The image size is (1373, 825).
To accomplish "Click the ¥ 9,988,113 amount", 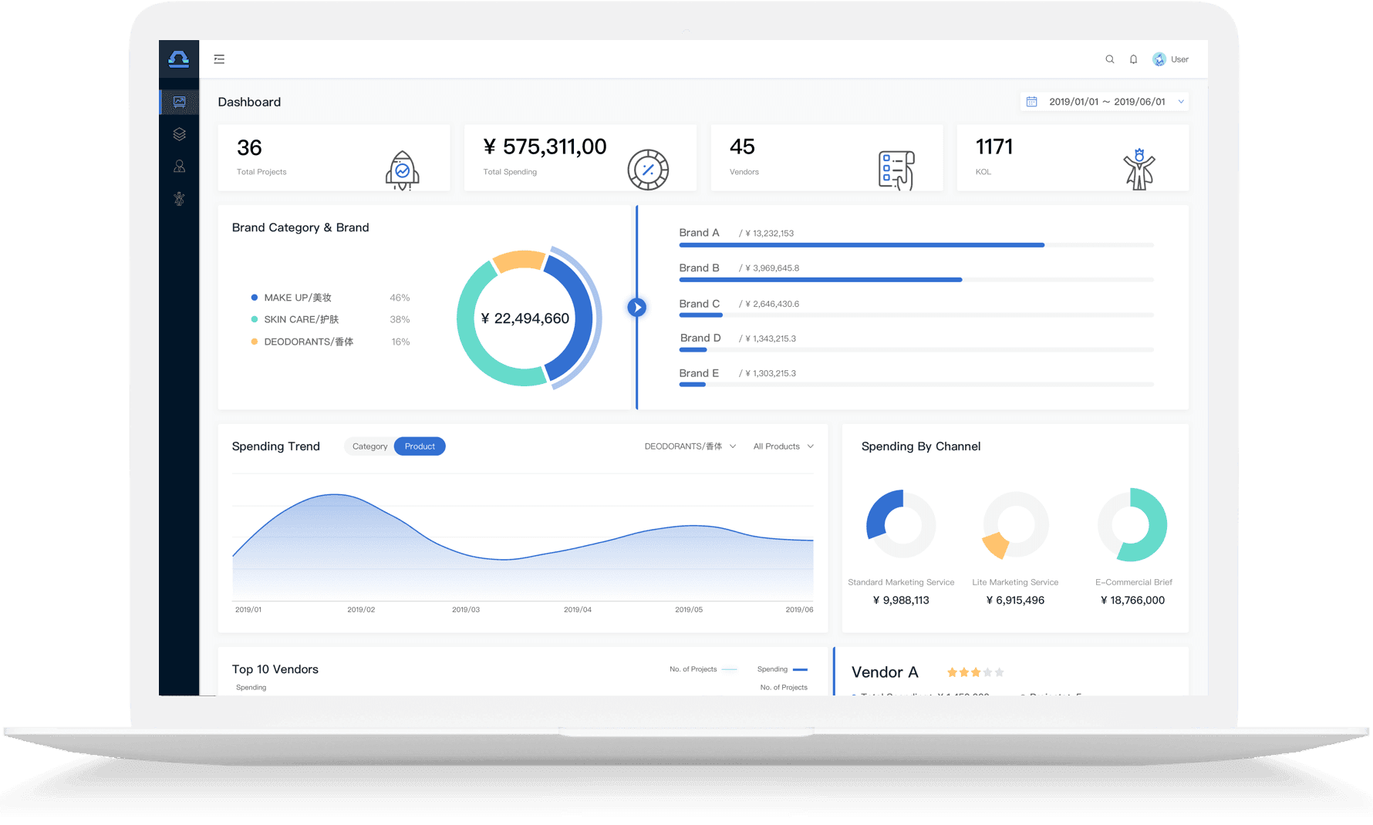I will tap(901, 600).
